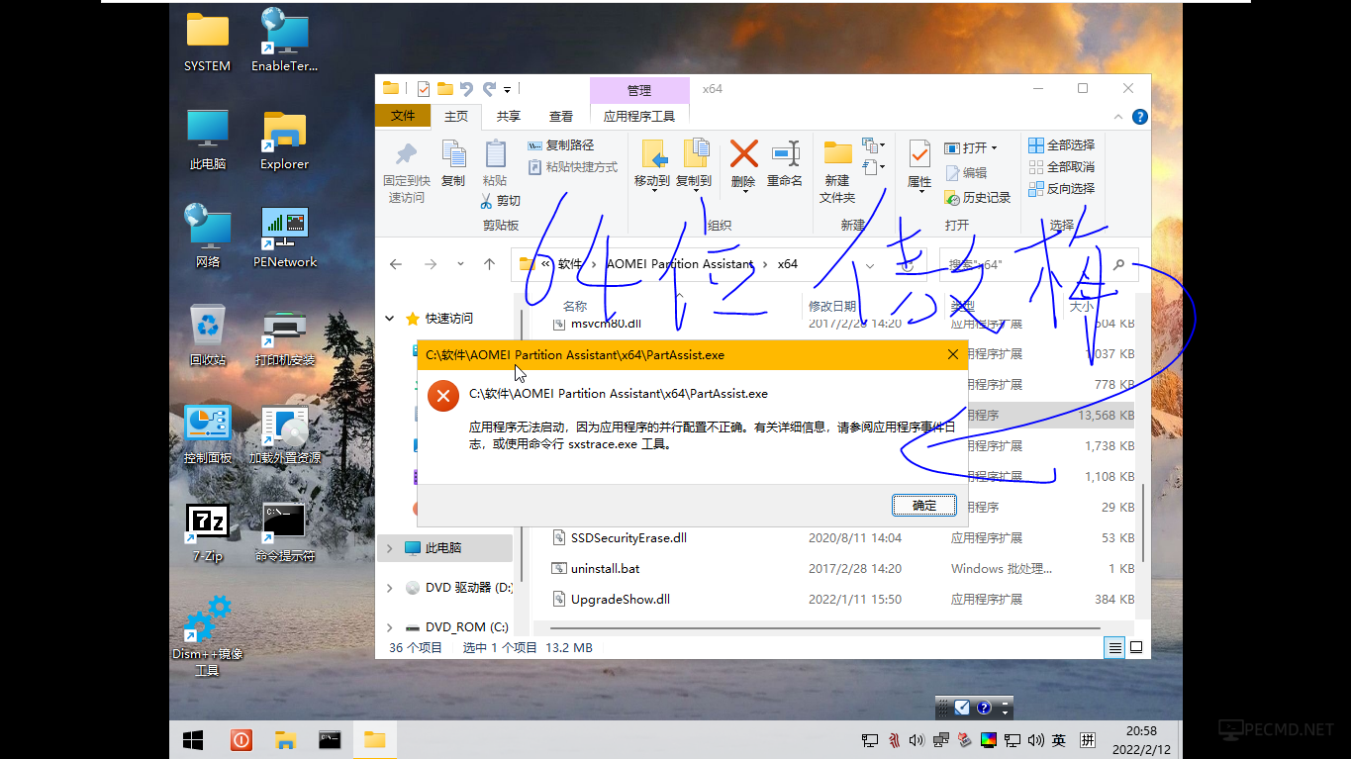Open the command prompt taskbar button
This screenshot has width=1351, height=759.
coord(330,740)
